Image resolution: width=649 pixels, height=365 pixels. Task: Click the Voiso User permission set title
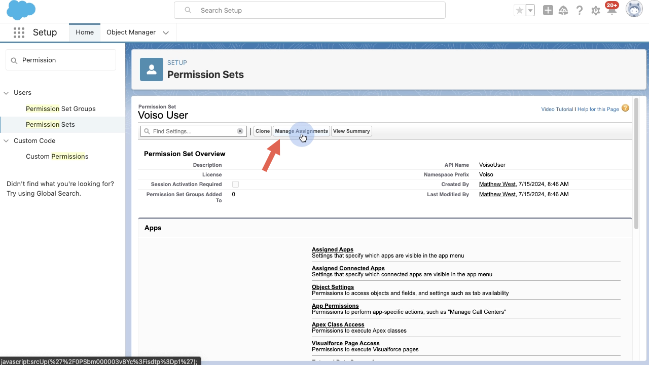(163, 116)
